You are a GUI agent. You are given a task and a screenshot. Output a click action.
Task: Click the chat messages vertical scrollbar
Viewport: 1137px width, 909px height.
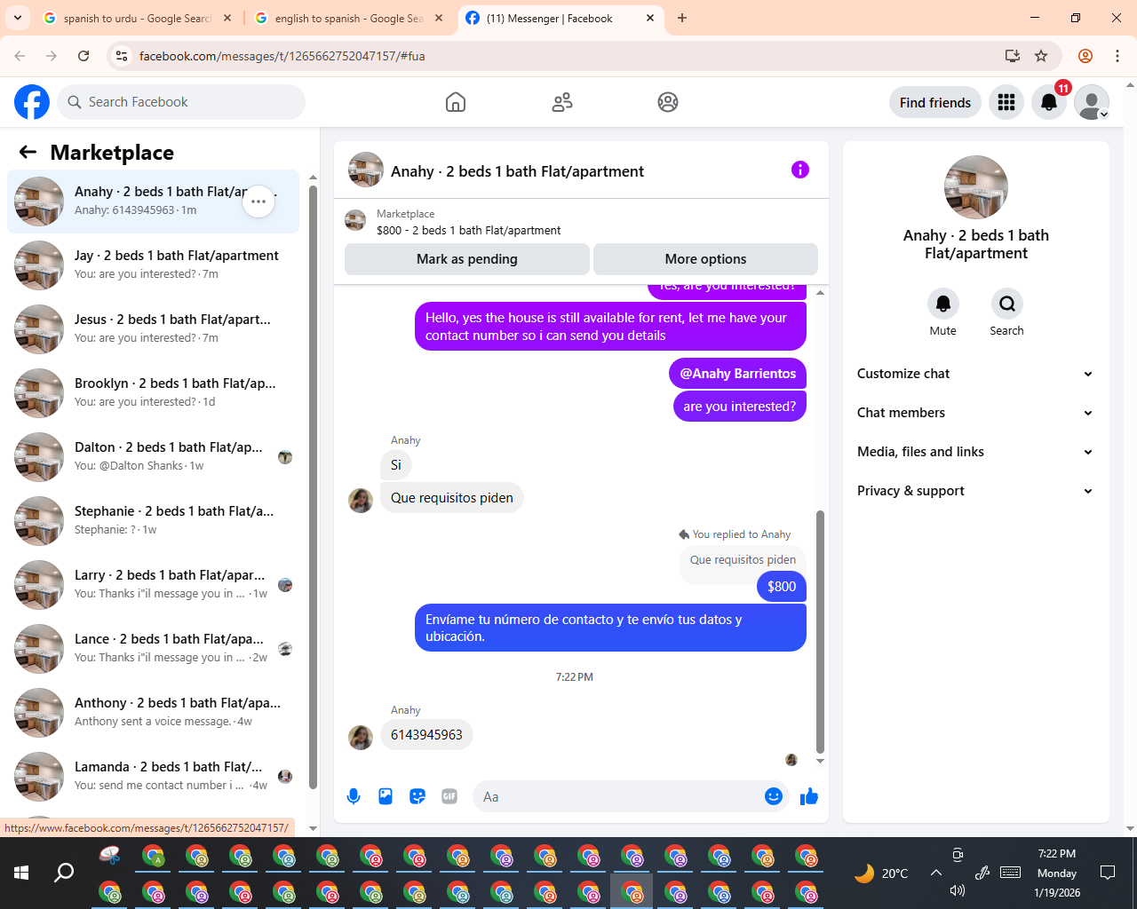[x=820, y=632]
